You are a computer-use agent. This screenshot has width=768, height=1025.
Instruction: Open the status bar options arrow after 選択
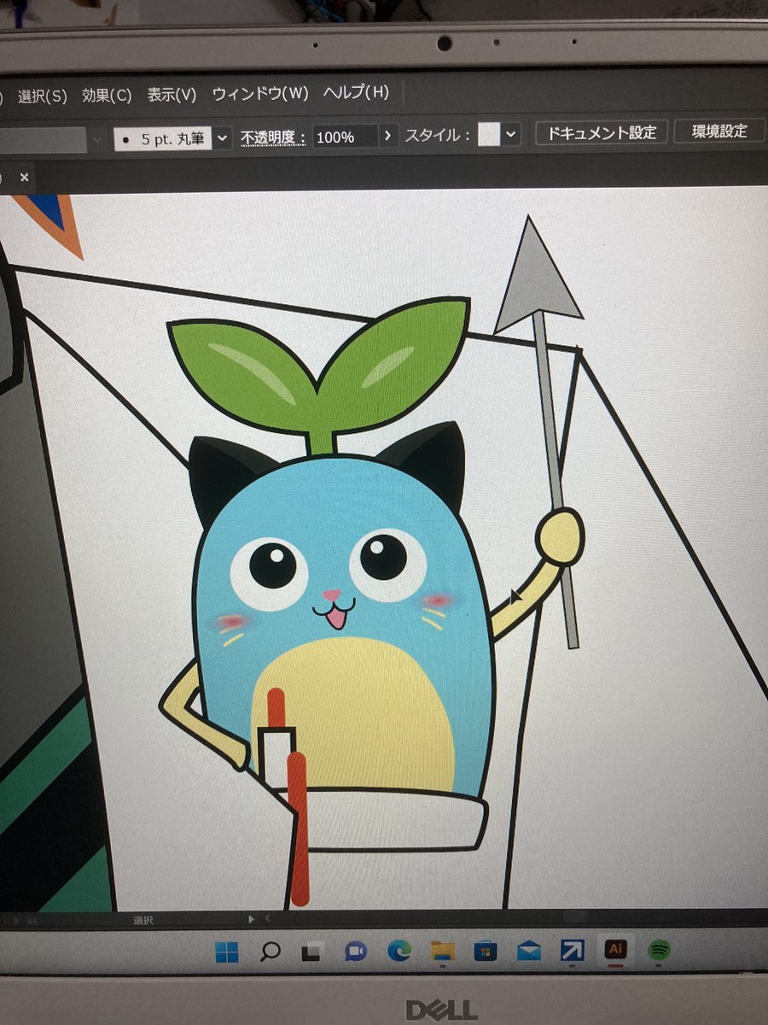tap(251, 919)
